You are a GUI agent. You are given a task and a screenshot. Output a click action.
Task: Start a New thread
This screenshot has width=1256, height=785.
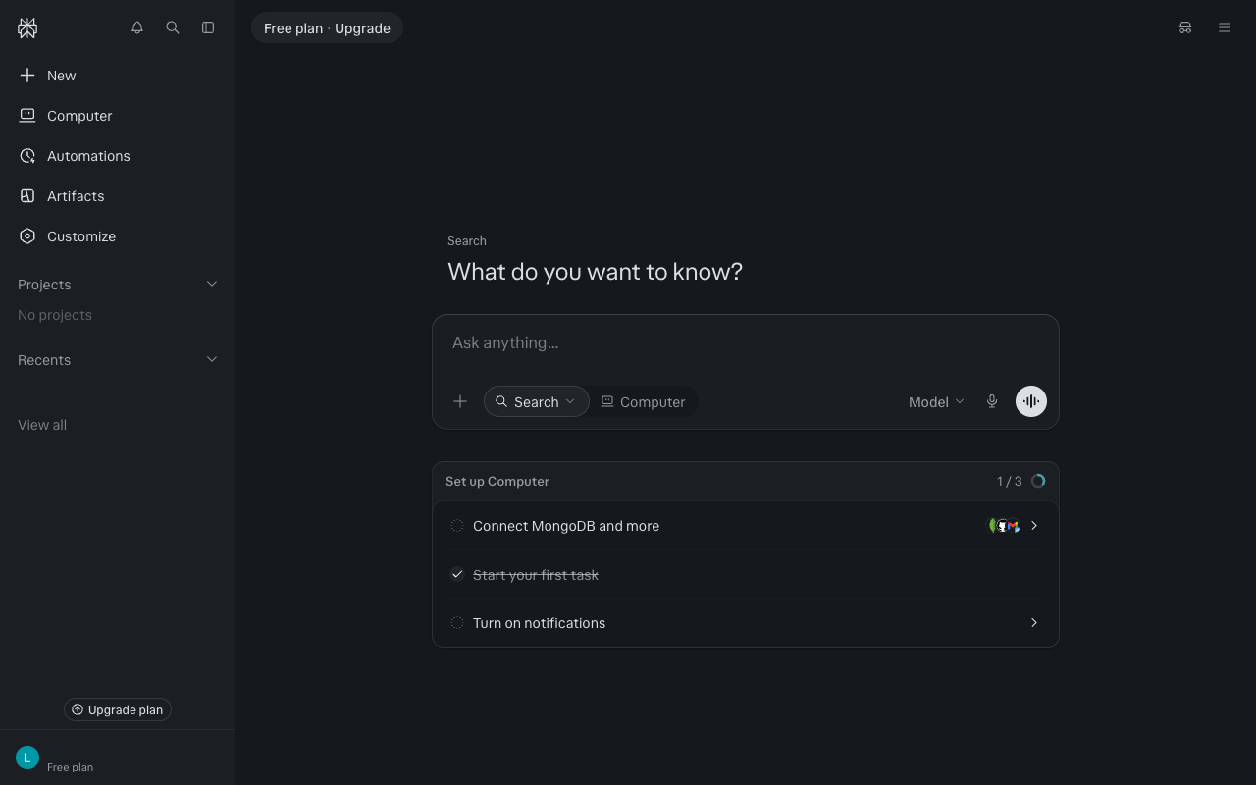(118, 76)
